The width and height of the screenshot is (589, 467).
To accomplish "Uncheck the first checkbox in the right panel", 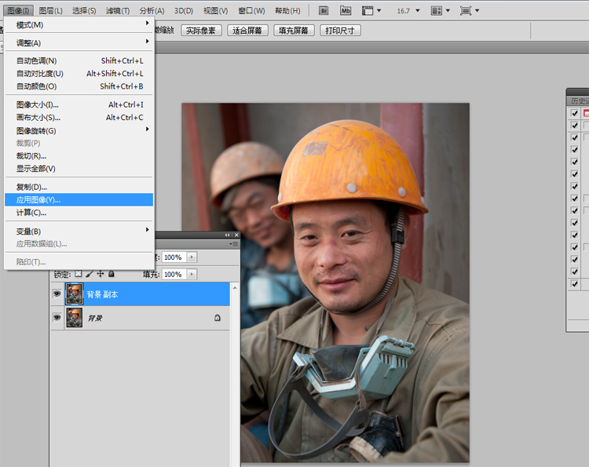I will pos(574,113).
